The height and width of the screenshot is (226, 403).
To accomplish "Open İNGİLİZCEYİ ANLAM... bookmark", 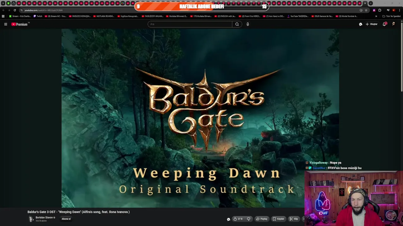I will [152, 16].
